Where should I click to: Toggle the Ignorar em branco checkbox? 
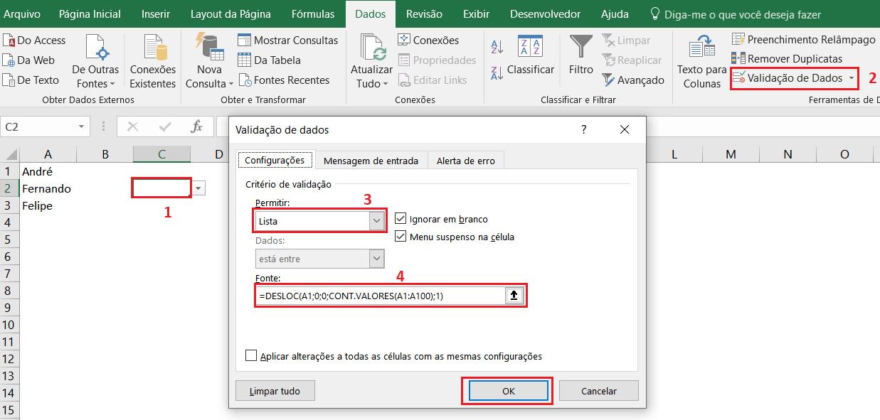coord(400,219)
